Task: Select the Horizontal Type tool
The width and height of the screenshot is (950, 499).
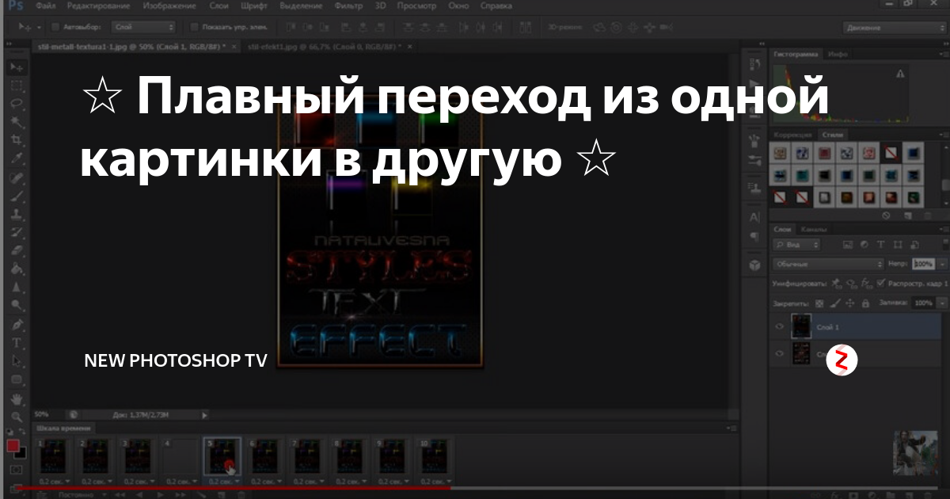Action: (17, 343)
